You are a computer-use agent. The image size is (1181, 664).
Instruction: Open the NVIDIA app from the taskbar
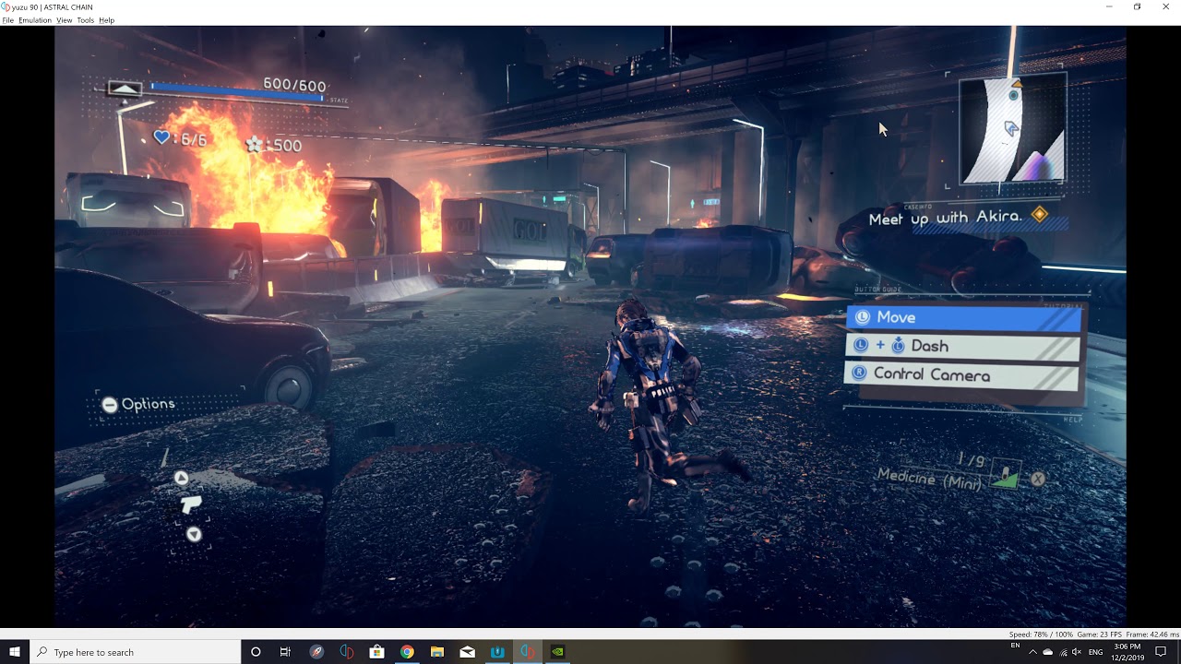tap(558, 652)
